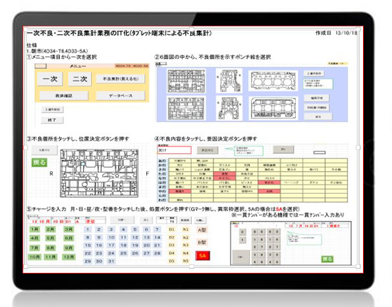Viewport: 392px width, 307px height.
Task: Choose the N3 night shift option
Action: click(x=186, y=245)
